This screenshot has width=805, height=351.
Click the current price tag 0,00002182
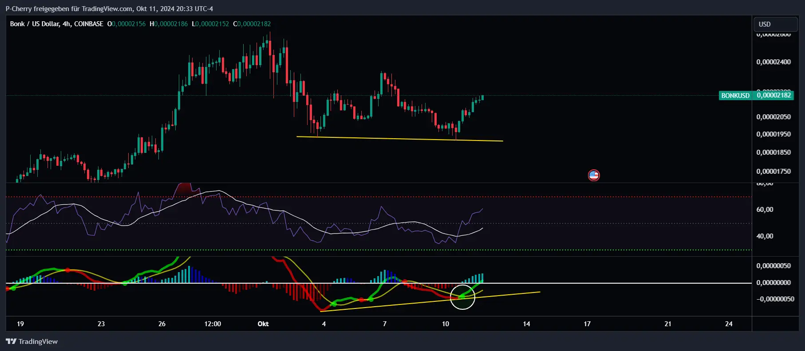(774, 95)
